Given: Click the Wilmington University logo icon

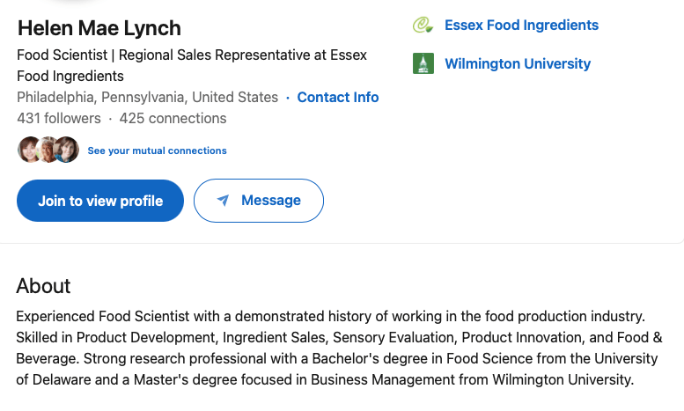Looking at the screenshot, I should tap(423, 63).
